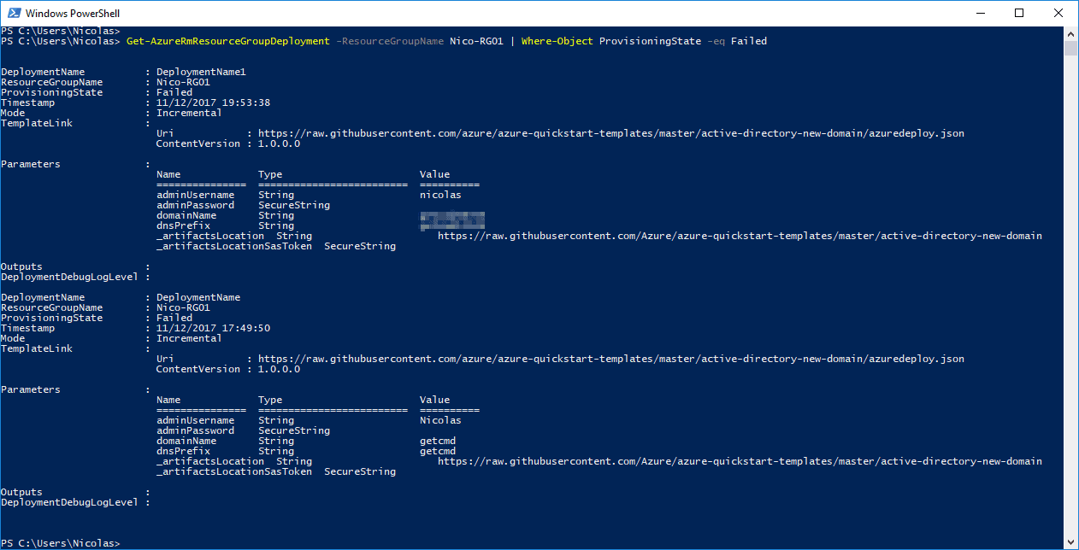Screen dimensions: 1079x550
Task: Click the Mode value "Incremental" of DeploymentName1
Action: click(189, 113)
